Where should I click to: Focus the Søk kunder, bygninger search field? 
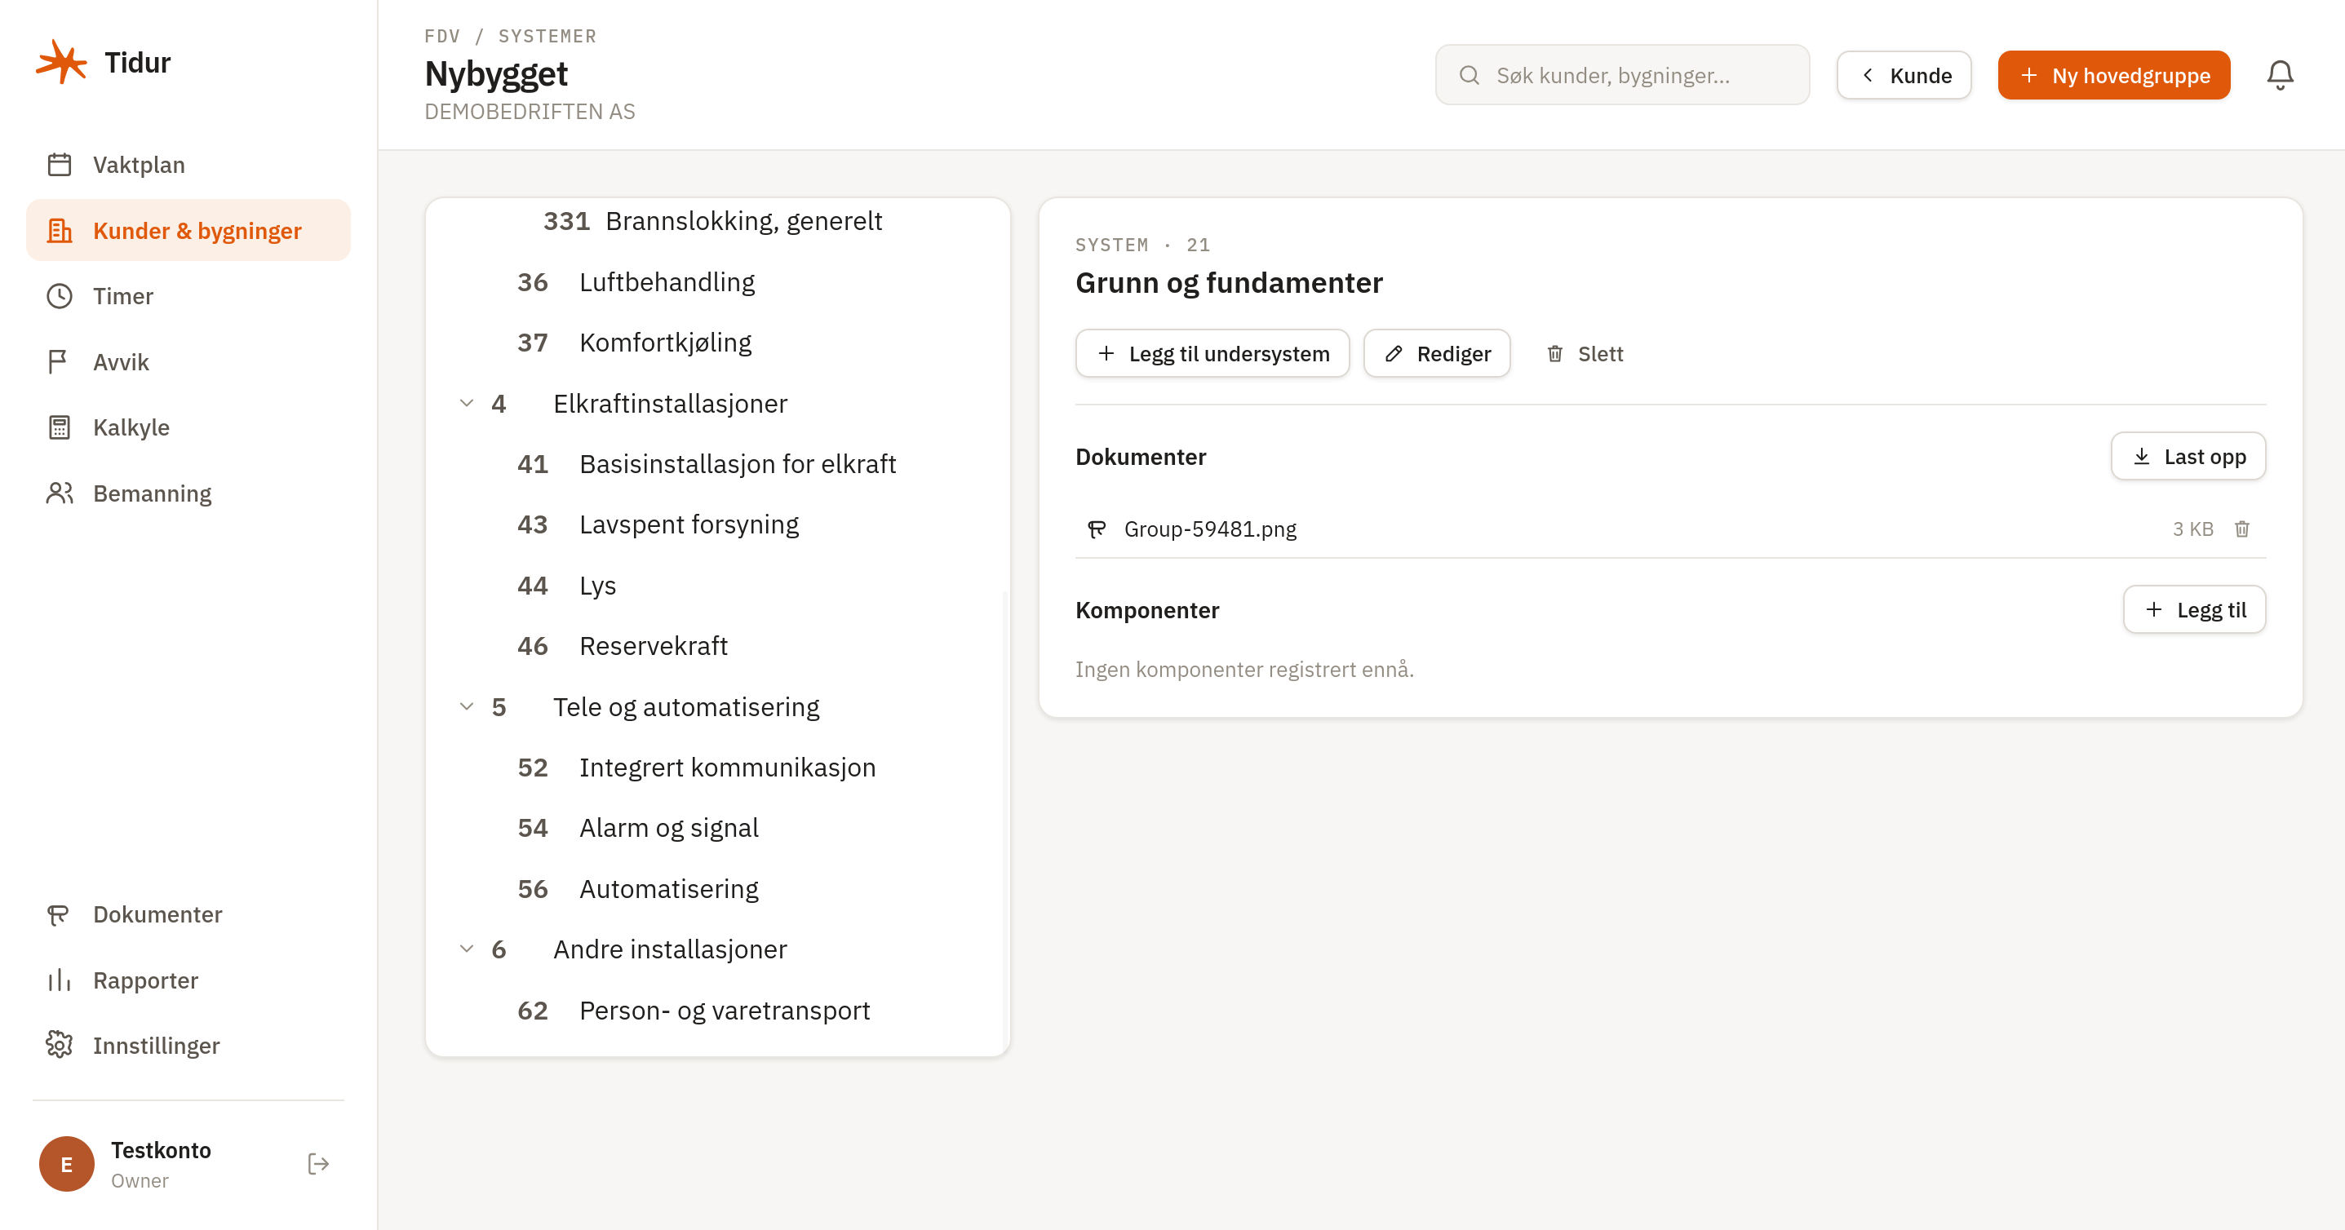(x=1622, y=74)
